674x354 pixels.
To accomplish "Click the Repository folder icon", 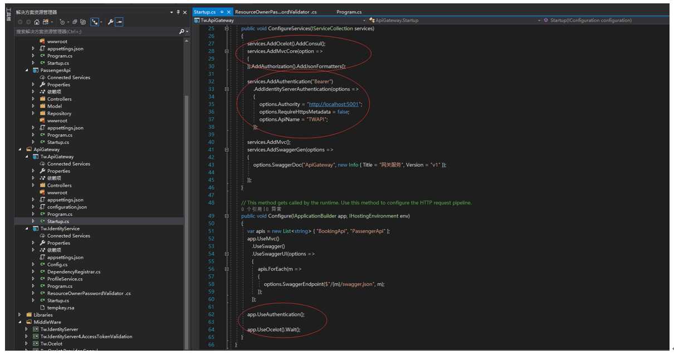I will coord(42,113).
